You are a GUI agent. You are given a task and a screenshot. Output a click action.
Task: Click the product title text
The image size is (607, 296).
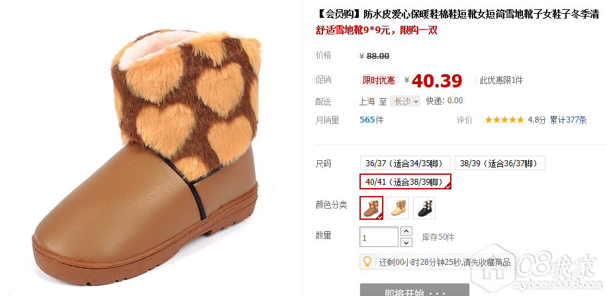coord(457,15)
